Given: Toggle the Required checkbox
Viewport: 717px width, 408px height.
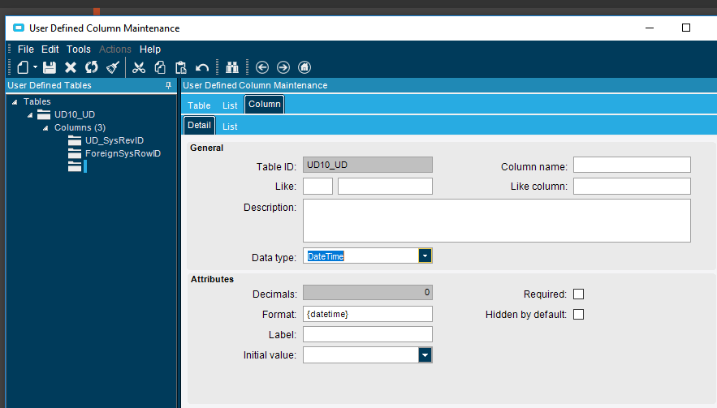Looking at the screenshot, I should (578, 294).
